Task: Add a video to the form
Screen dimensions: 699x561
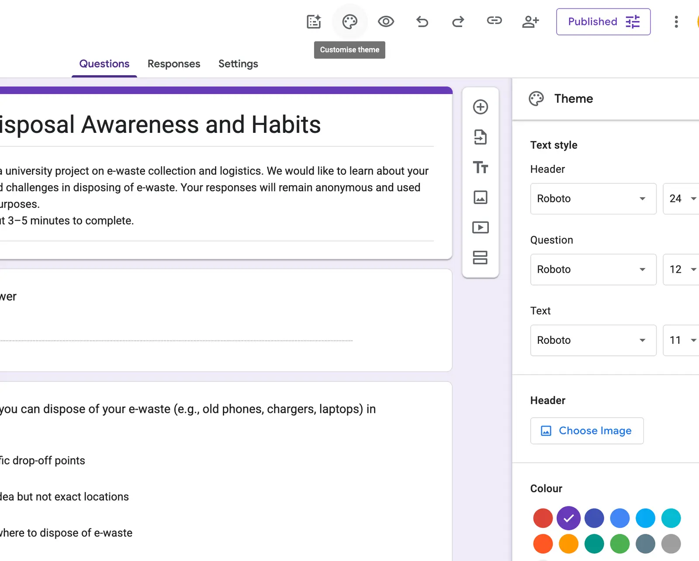Action: (x=481, y=228)
